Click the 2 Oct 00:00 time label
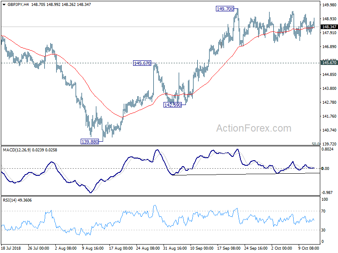This screenshot has height=253, width=338. [x=281, y=248]
